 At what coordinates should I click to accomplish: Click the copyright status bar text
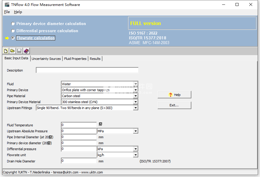[x=53, y=172]
